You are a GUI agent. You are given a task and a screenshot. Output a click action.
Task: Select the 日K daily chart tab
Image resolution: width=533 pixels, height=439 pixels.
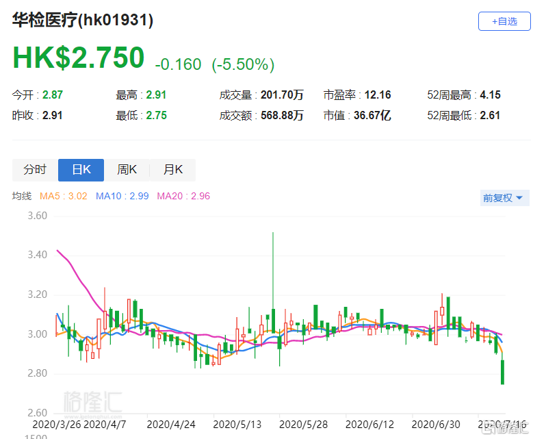click(81, 170)
